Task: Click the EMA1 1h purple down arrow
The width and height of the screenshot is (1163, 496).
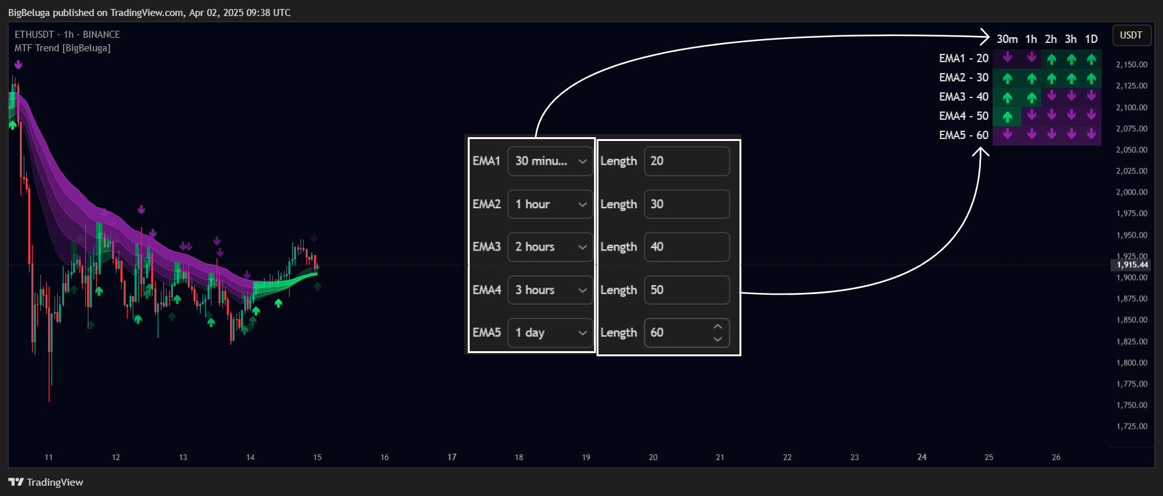Action: coord(1032,58)
